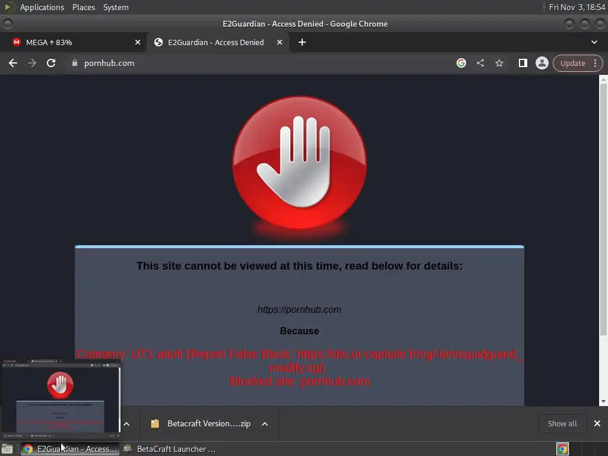Expand options for Betacraft Version zip download
Image resolution: width=608 pixels, height=456 pixels.
(x=265, y=424)
